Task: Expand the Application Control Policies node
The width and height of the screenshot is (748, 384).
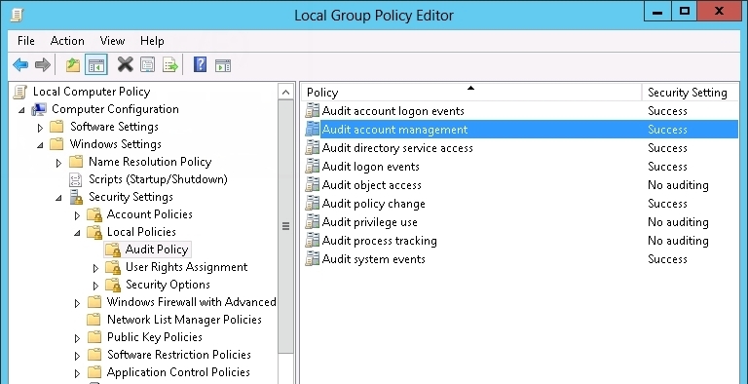Action: (x=77, y=373)
